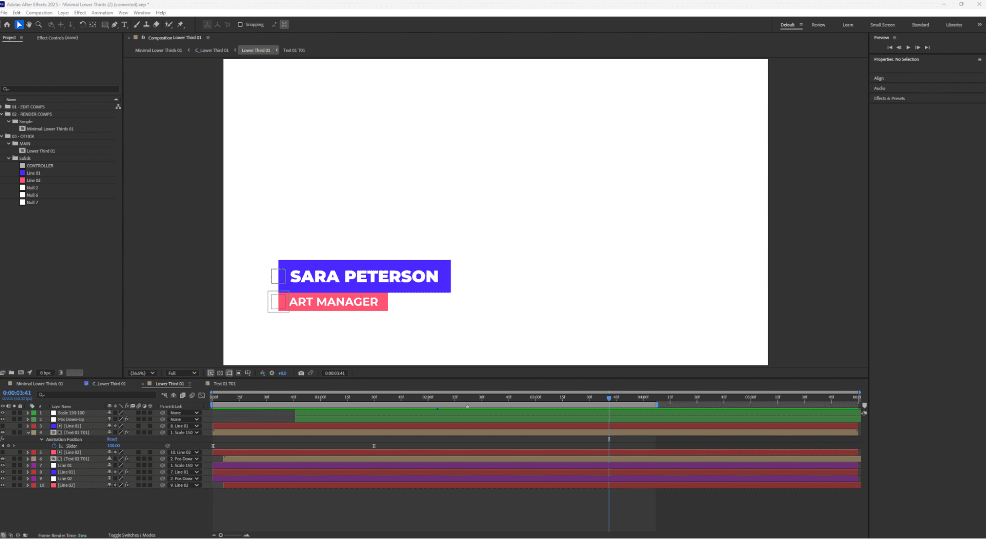
Task: Open the Graph Editor
Action: tap(201, 395)
